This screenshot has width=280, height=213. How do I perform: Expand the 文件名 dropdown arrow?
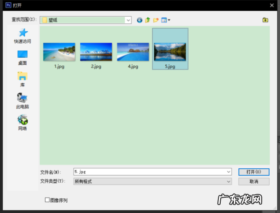pos(229,172)
